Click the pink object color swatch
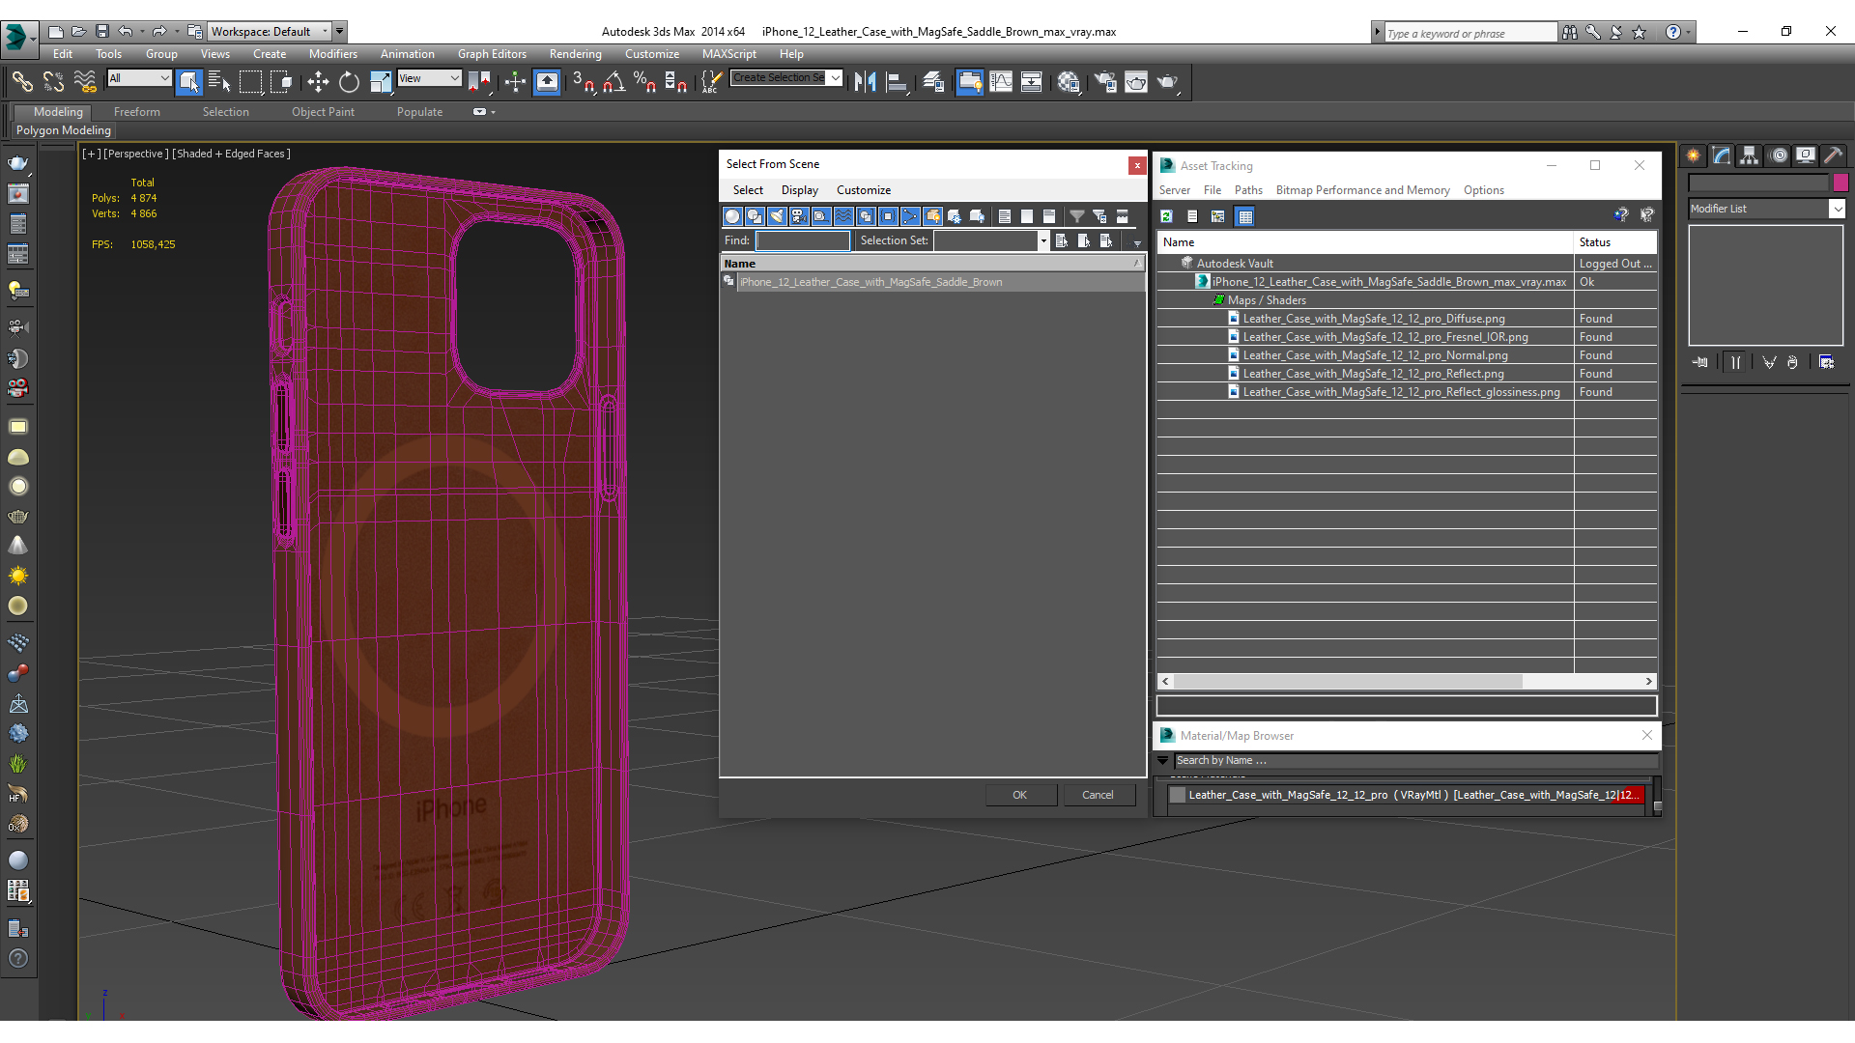This screenshot has height=1043, width=1855. (1841, 183)
